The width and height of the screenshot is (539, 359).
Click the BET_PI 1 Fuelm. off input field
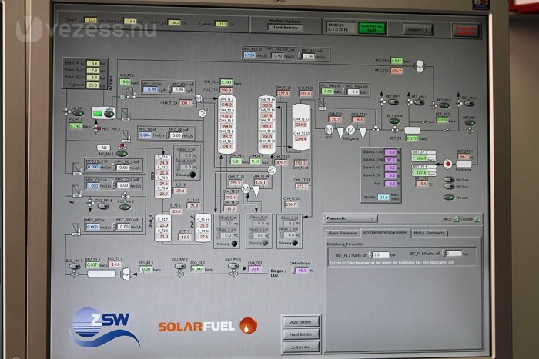point(454,253)
